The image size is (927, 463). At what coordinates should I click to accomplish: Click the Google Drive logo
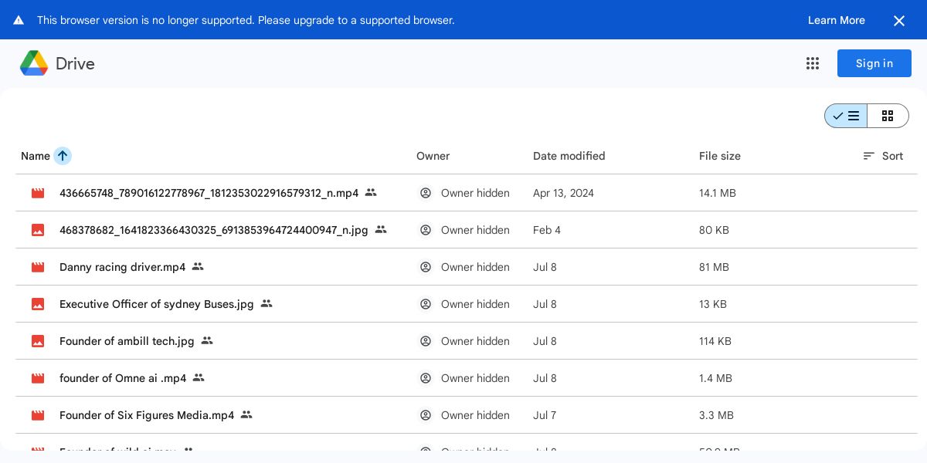pos(34,63)
